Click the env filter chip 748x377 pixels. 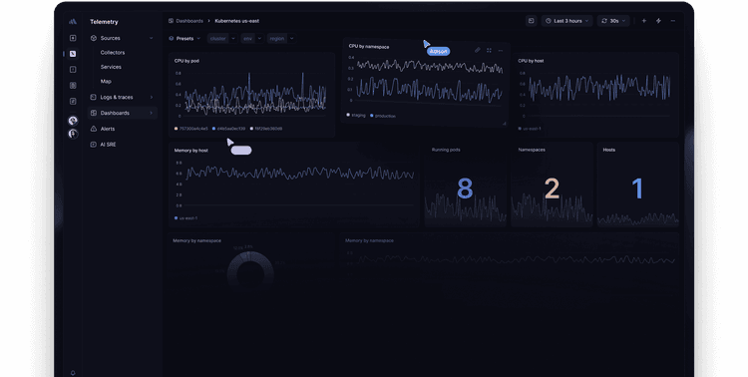[247, 39]
